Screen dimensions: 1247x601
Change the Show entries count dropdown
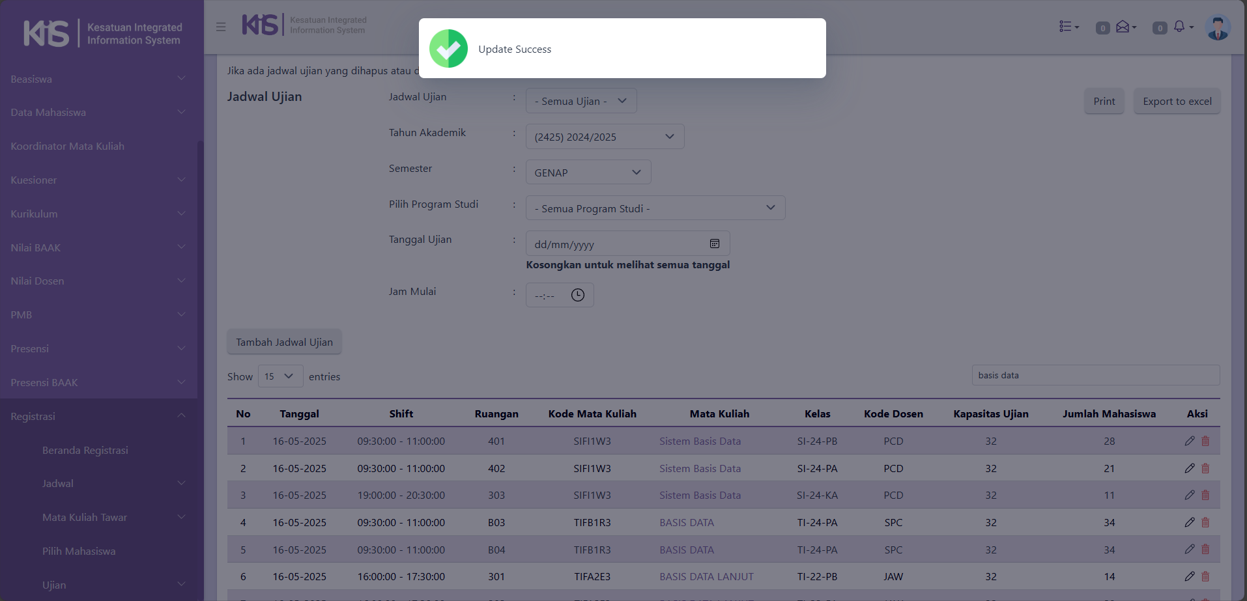coord(280,376)
